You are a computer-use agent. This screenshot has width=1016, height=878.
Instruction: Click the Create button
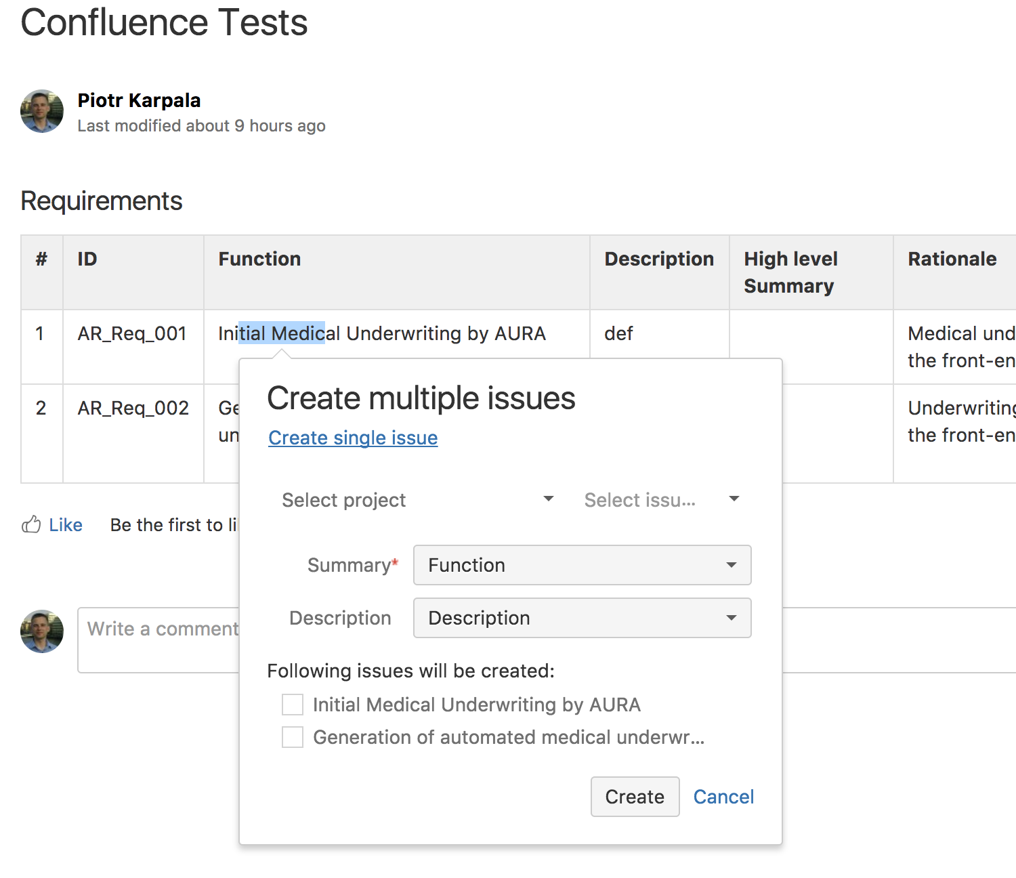(x=635, y=797)
